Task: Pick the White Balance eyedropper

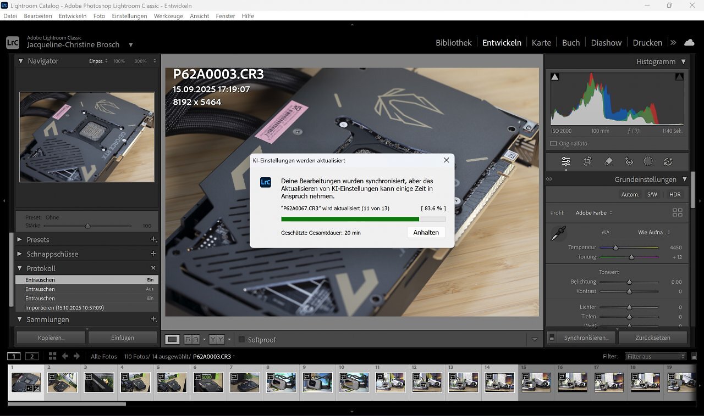Action: coord(558,234)
